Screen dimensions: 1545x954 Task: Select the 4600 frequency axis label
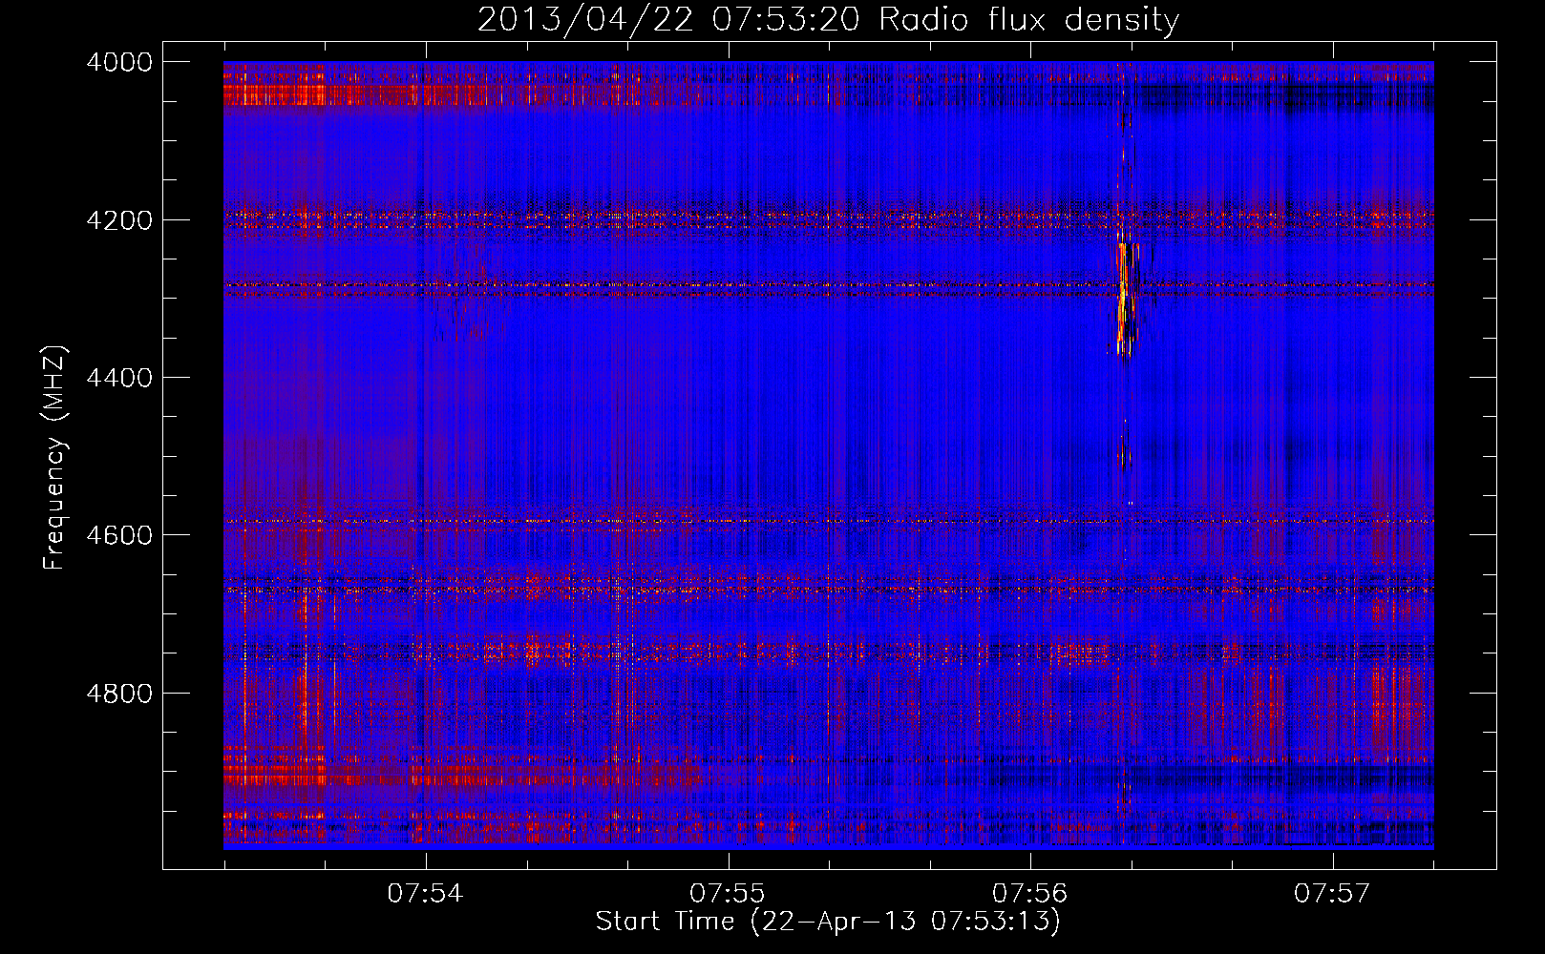pos(119,535)
